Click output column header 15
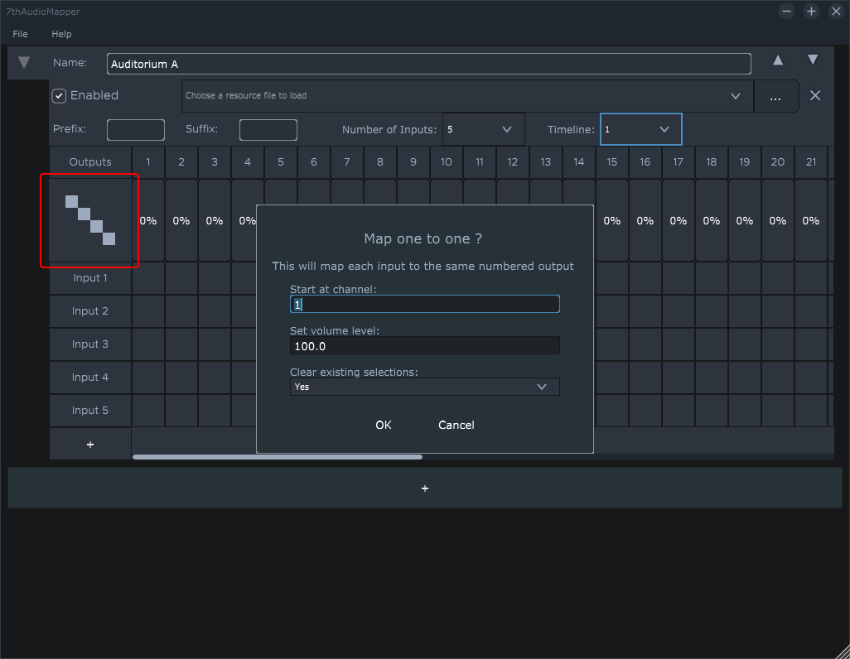850x659 pixels. (x=612, y=162)
